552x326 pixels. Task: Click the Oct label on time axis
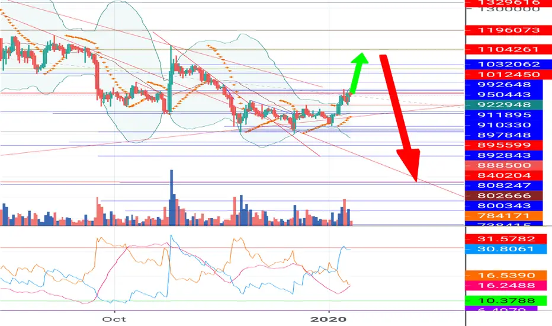pos(114,319)
